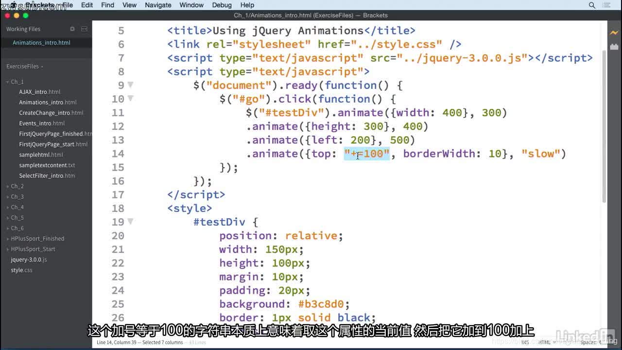Select Animations_intro.html in Working Files
The width and height of the screenshot is (622, 350).
(x=41, y=43)
